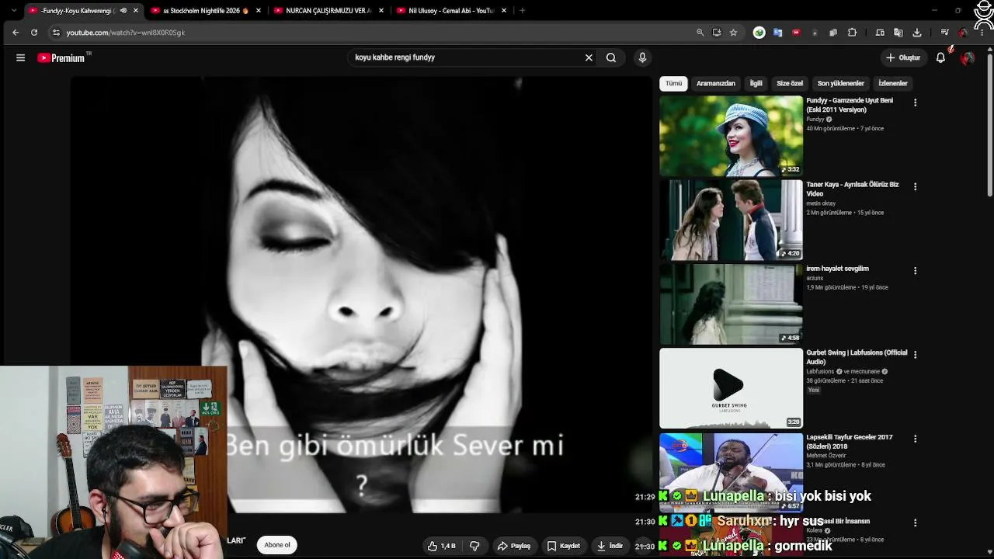Viewport: 994px width, 559px height.
Task: Open the Chrome three-dot menu
Action: click(982, 33)
